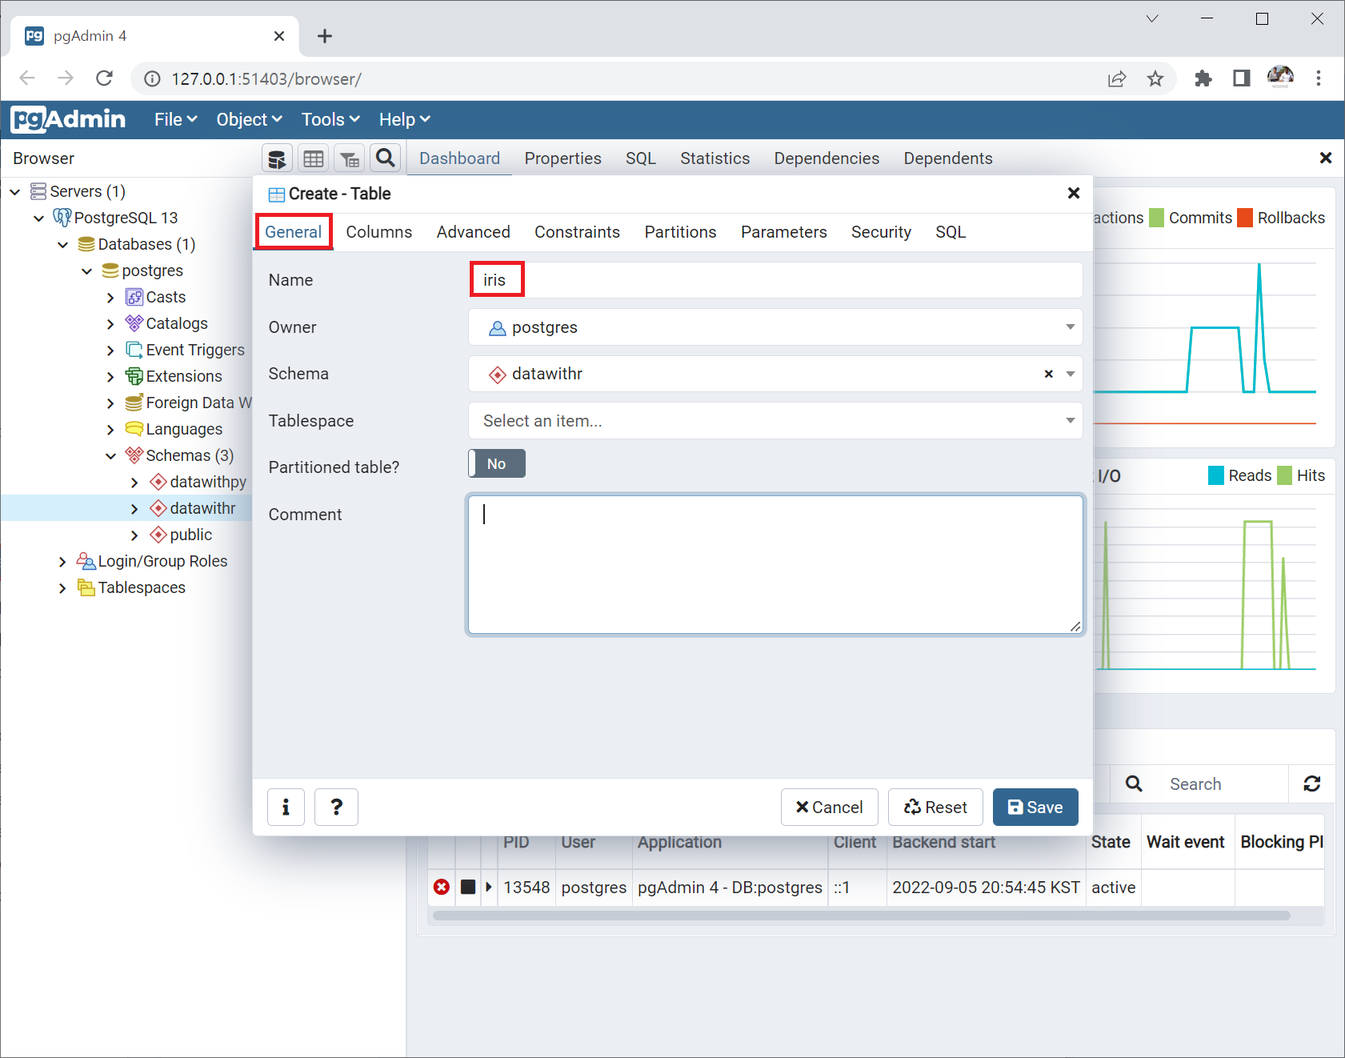Bookmark this page with the star icon
Image resolution: width=1345 pixels, height=1058 pixels.
(1155, 78)
